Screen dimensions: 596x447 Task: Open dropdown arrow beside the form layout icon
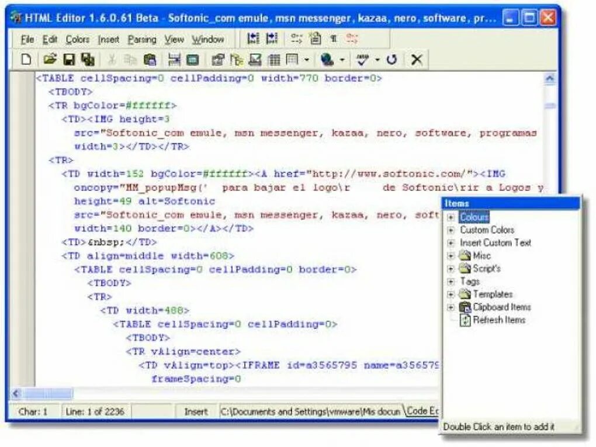(x=306, y=60)
